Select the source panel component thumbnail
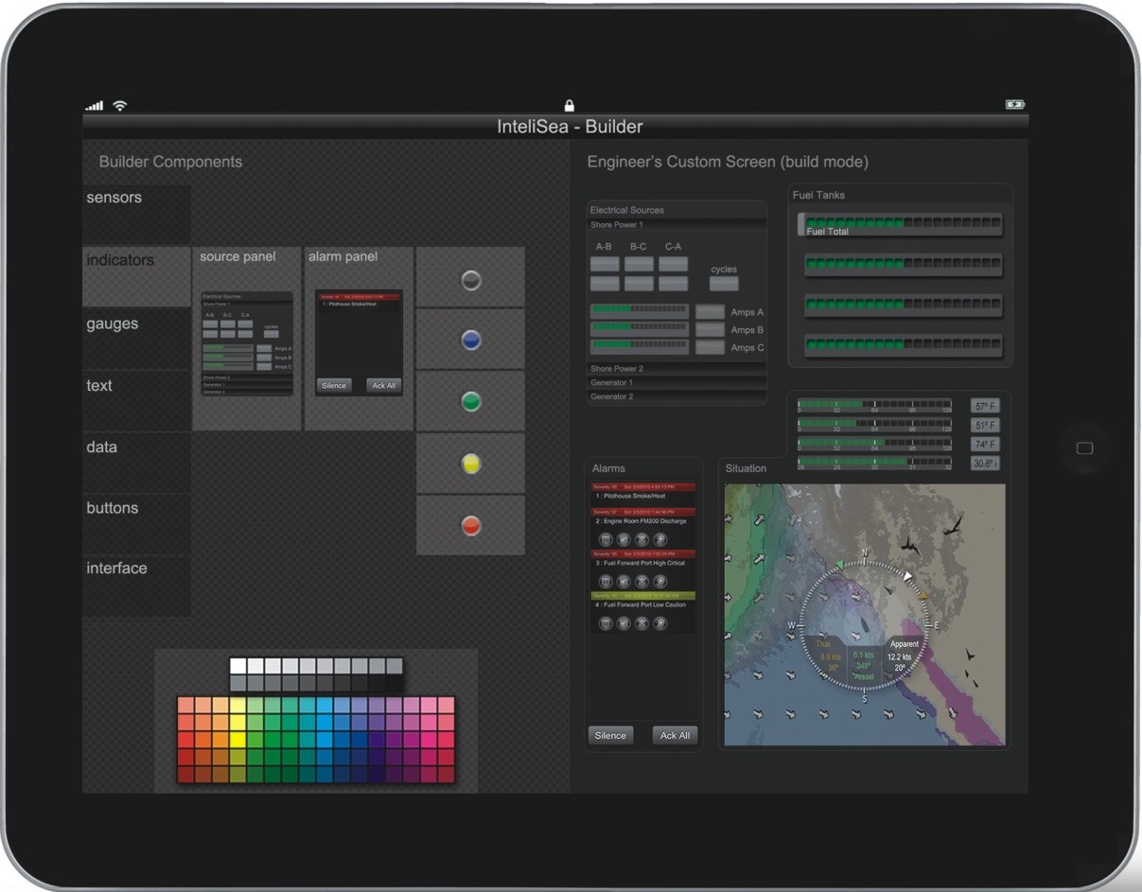The width and height of the screenshot is (1142, 892). 247,339
